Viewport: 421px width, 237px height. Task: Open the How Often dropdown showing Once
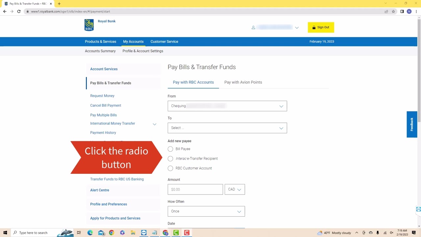(x=206, y=211)
